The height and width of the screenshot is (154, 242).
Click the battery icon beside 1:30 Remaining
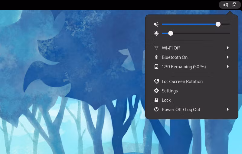pyautogui.click(x=156, y=66)
